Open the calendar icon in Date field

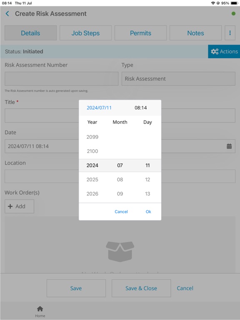pos(229,146)
